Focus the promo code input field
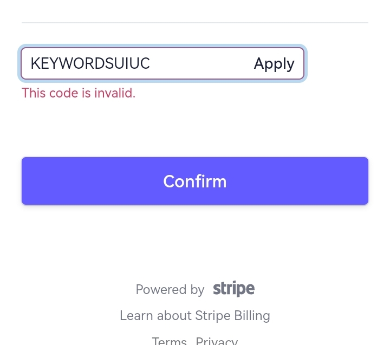Viewport: 390px width, 345px height. coord(135,63)
